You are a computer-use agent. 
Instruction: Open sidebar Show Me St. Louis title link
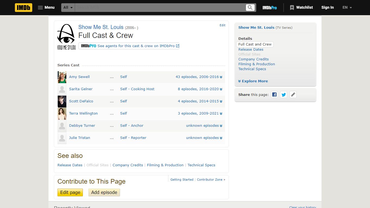(256, 28)
